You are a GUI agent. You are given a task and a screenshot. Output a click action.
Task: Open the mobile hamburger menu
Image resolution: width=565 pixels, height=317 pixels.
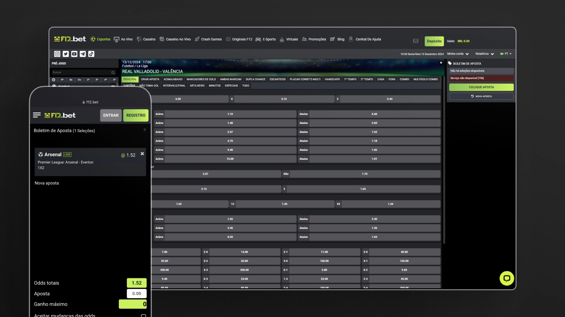tap(37, 115)
